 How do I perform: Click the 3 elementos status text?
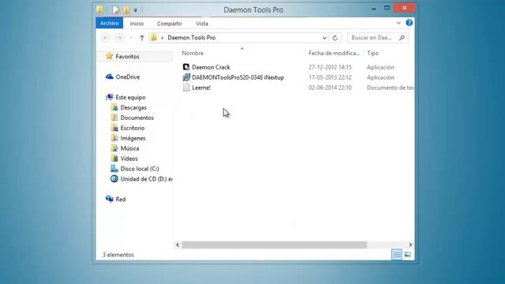point(118,255)
